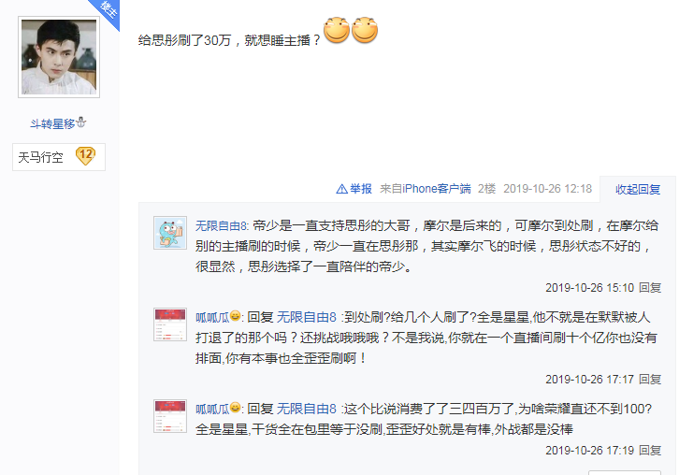679x475 pixels.
Task: Click the second smiley emoji in post
Action: pyautogui.click(x=365, y=30)
